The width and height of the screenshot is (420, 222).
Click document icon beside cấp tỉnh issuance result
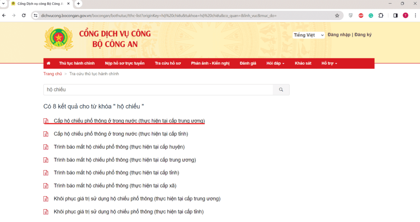point(46,134)
